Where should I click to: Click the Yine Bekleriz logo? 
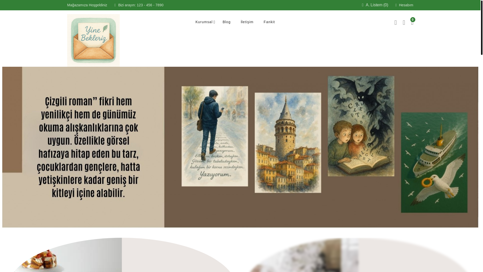point(93,40)
